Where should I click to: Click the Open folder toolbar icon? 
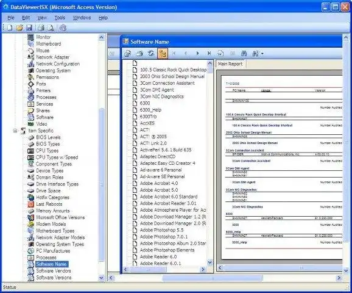coord(19,27)
